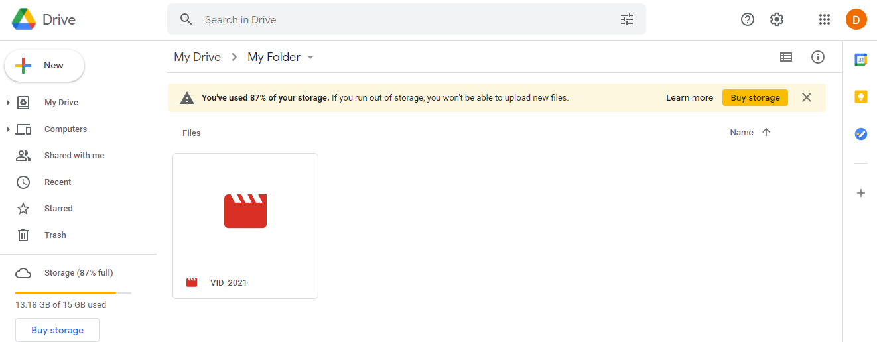Expand the Computers tree
Screen dimensions: 877x342
tap(8, 129)
